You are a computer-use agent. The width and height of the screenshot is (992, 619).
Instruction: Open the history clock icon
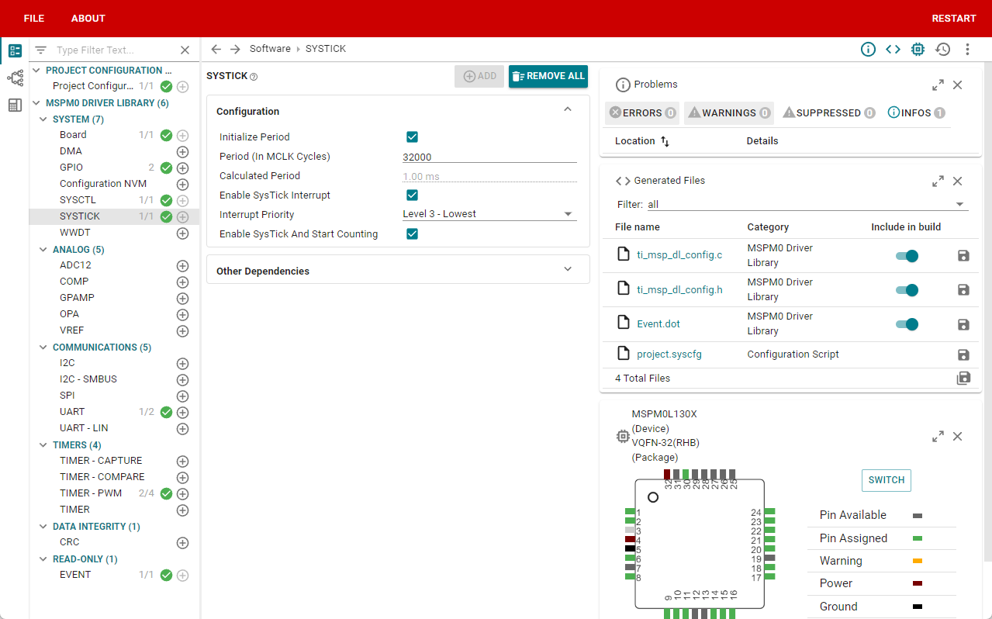click(942, 50)
